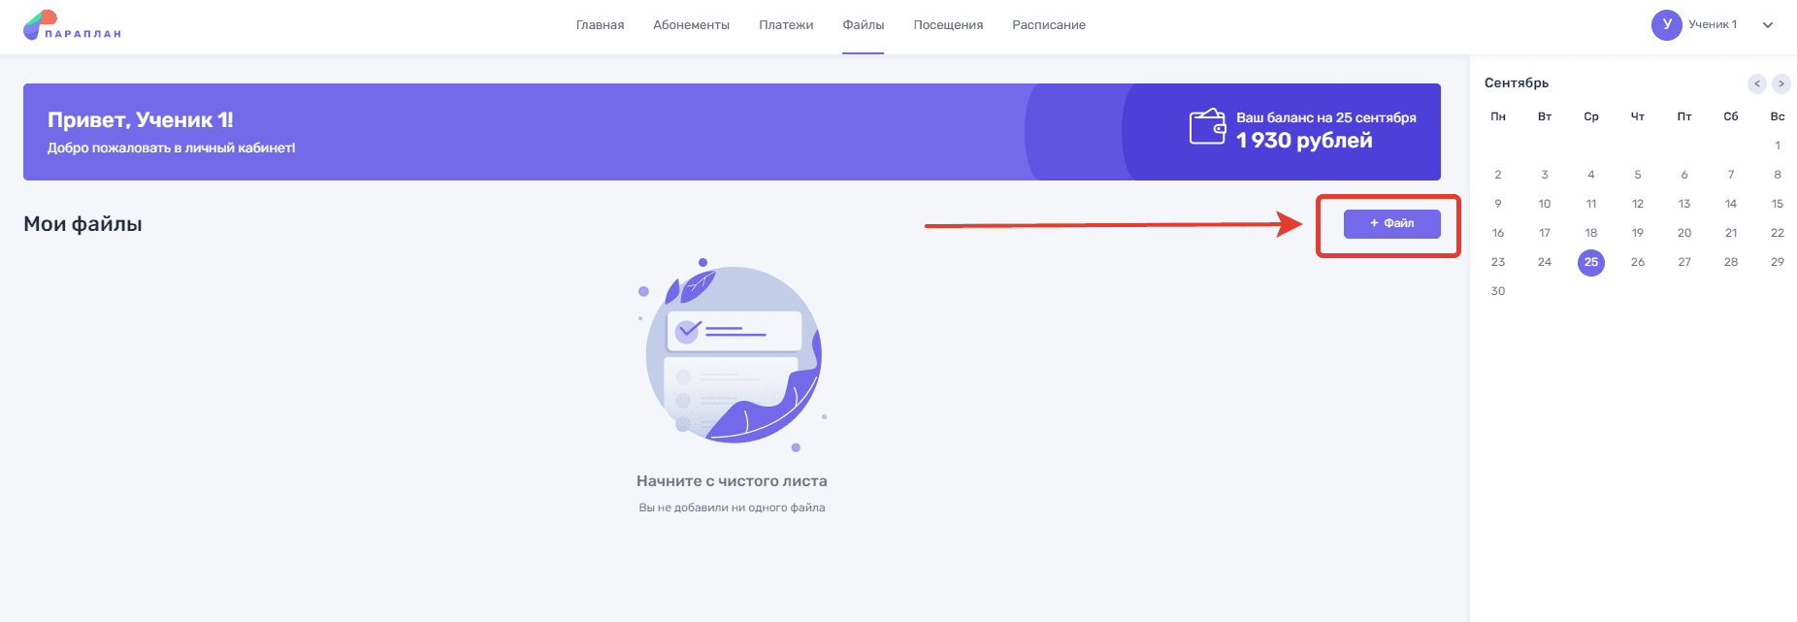The image size is (1797, 622).
Task: Open the Главная tab
Action: click(x=600, y=25)
